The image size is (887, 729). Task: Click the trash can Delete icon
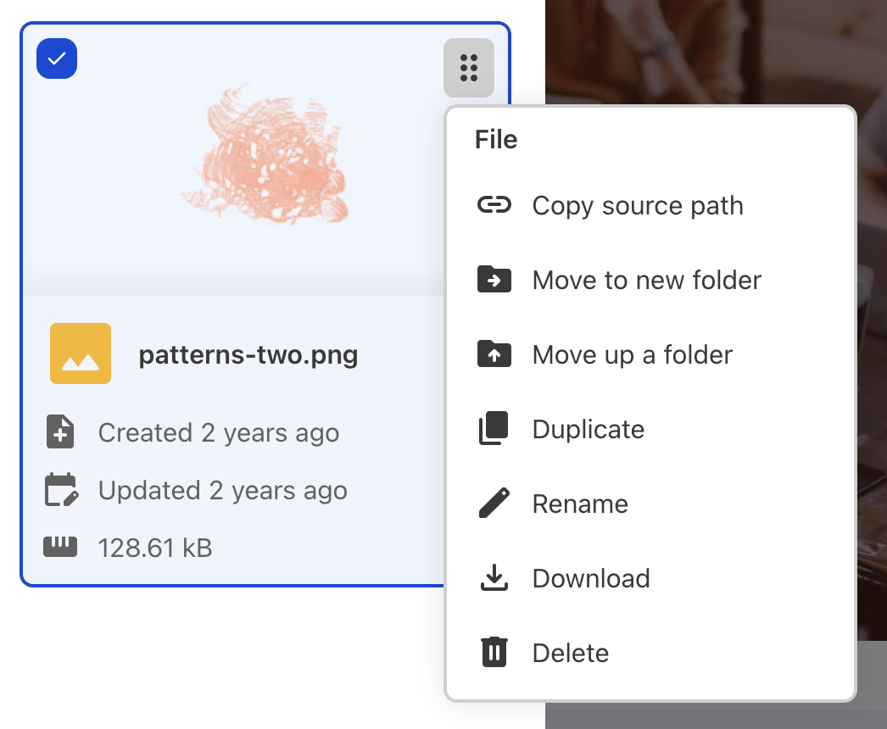coord(494,653)
